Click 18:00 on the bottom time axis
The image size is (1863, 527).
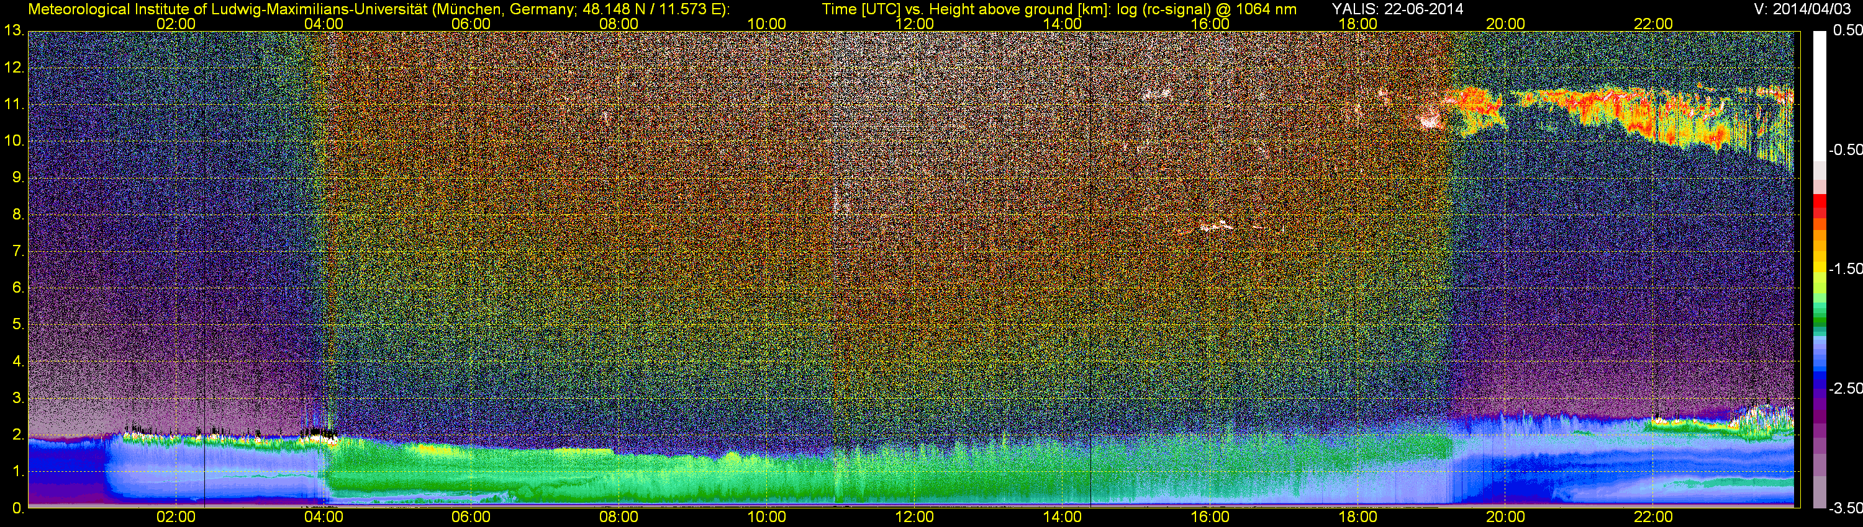pyautogui.click(x=1358, y=517)
